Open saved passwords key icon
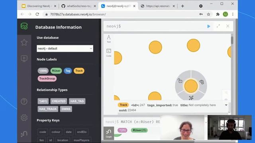The image size is (255, 143). tap(201, 14)
